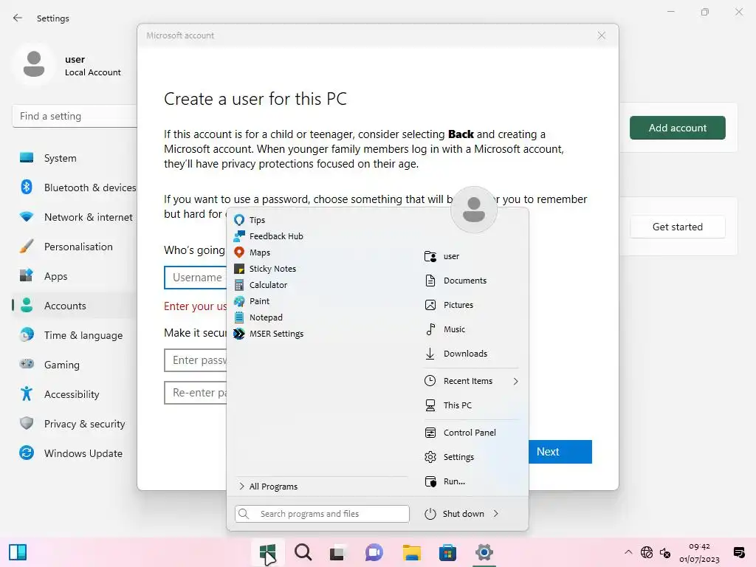Screen dimensions: 756x567
Task: Launch Feedback Hub from start menu
Action: pos(268,236)
